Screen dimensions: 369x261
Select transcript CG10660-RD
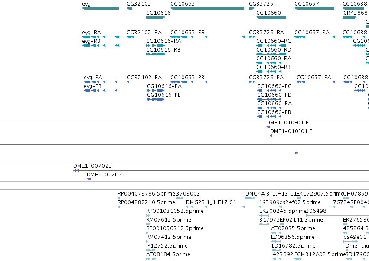pyautogui.click(x=271, y=54)
